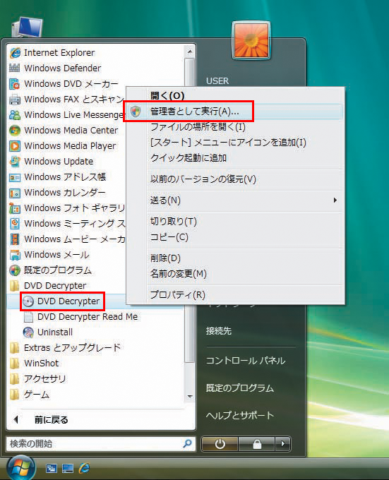Screen dimensions: 389x480
Task: Open プロパティ(R) from context menu
Action: coord(177,295)
